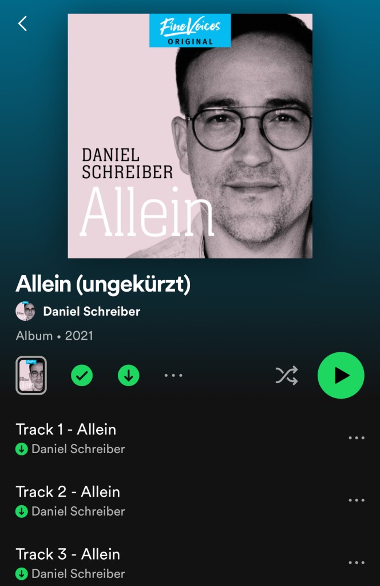This screenshot has height=586, width=380.
Task: Open more options for Track 2
Action: click(357, 500)
